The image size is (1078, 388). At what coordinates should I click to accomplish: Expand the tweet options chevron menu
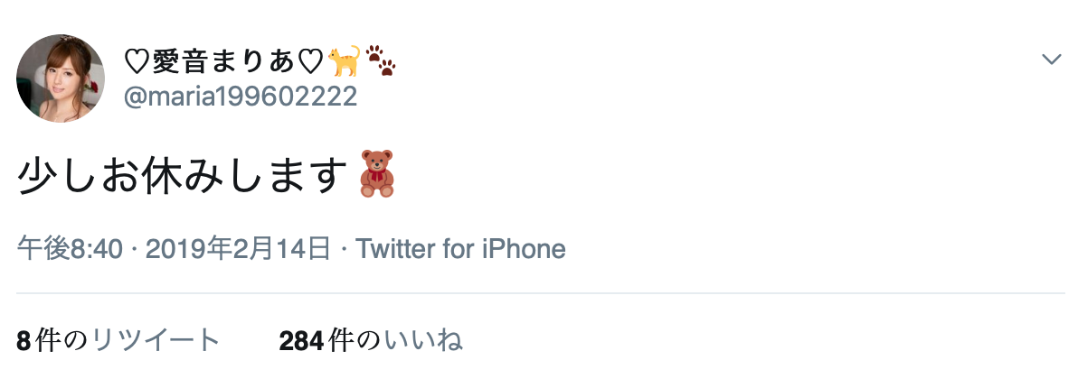(1051, 60)
